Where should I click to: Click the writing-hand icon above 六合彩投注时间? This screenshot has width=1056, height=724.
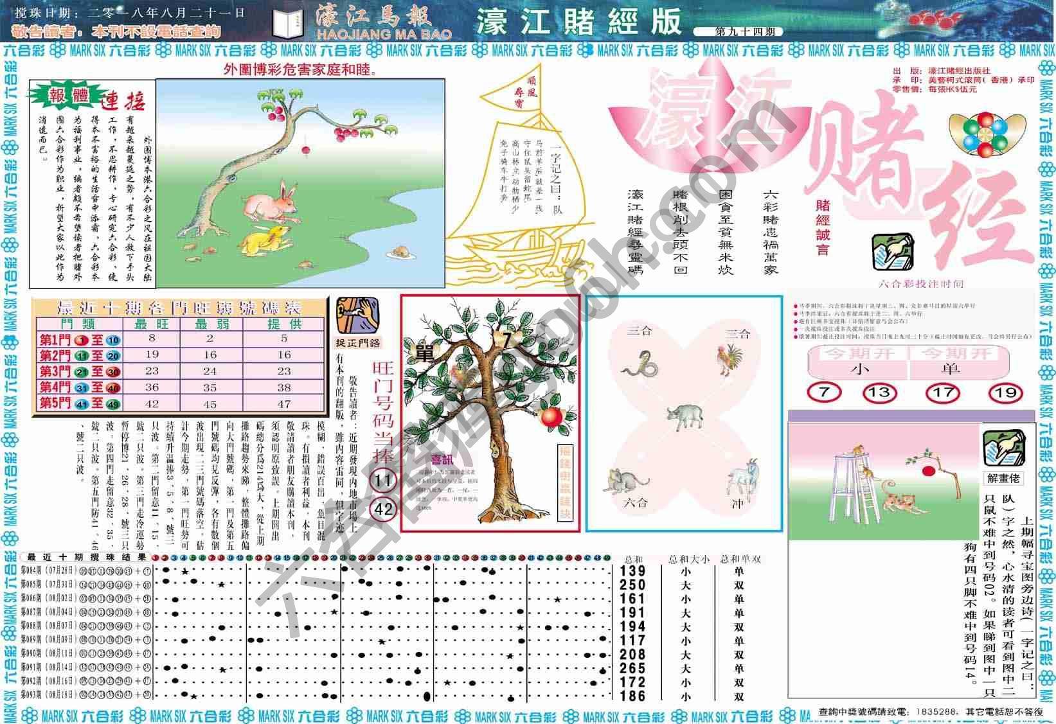coord(893,252)
